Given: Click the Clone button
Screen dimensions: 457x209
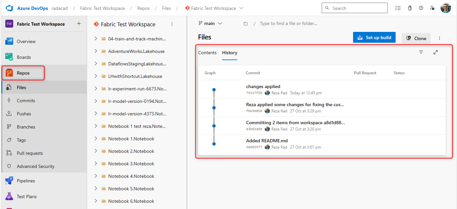Looking at the screenshot, I should pyautogui.click(x=416, y=38).
